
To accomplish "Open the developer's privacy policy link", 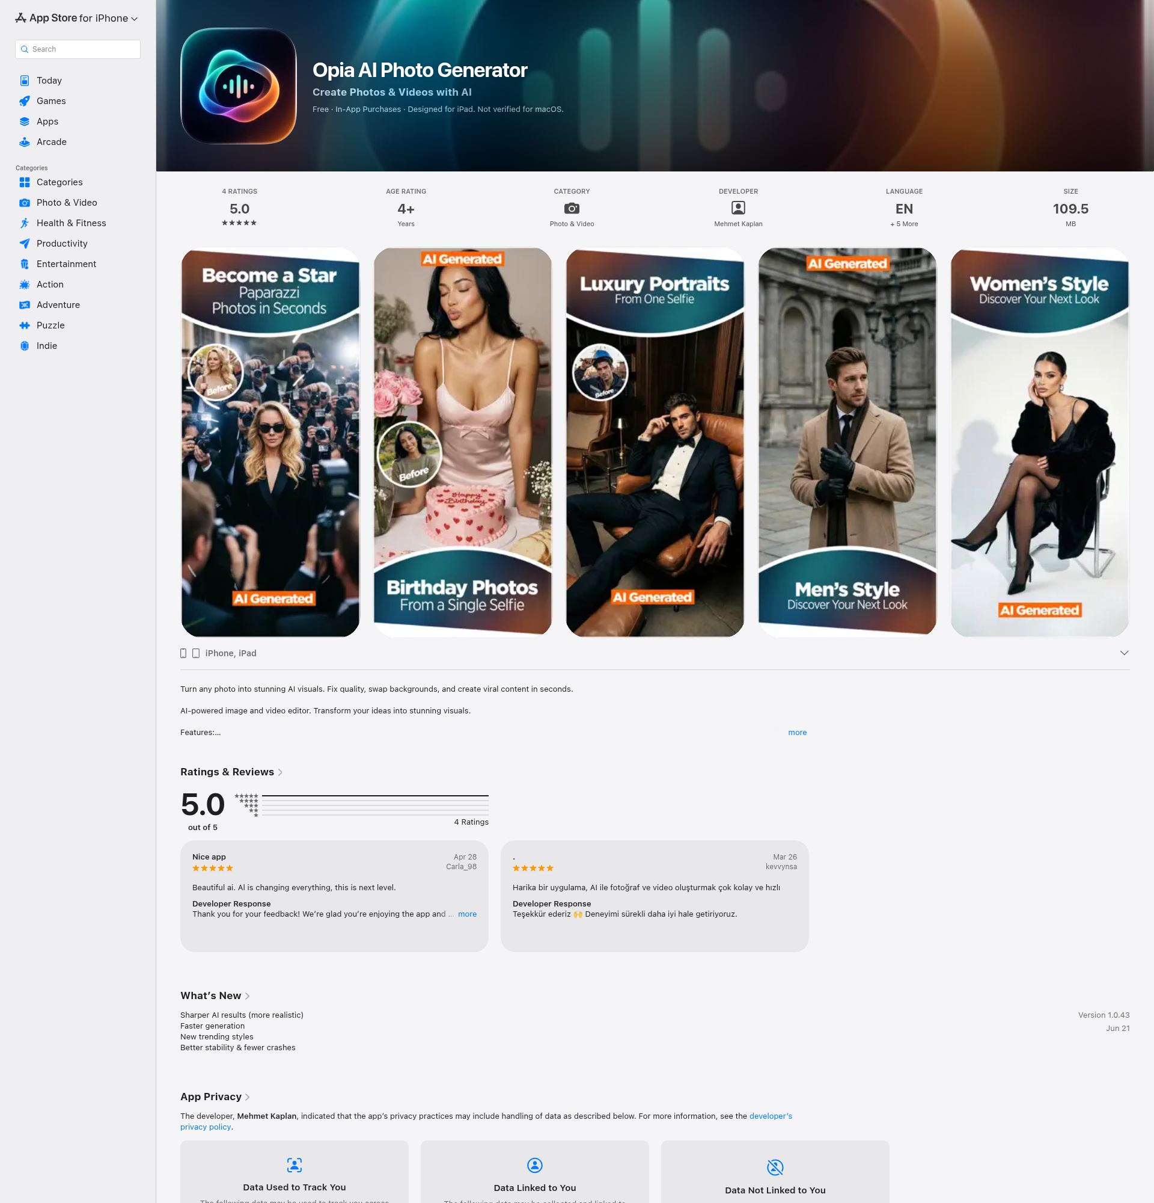I will [771, 1116].
